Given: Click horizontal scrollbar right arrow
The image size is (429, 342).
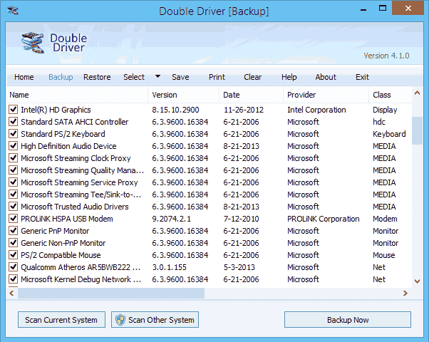Looking at the screenshot, I should click(x=405, y=294).
